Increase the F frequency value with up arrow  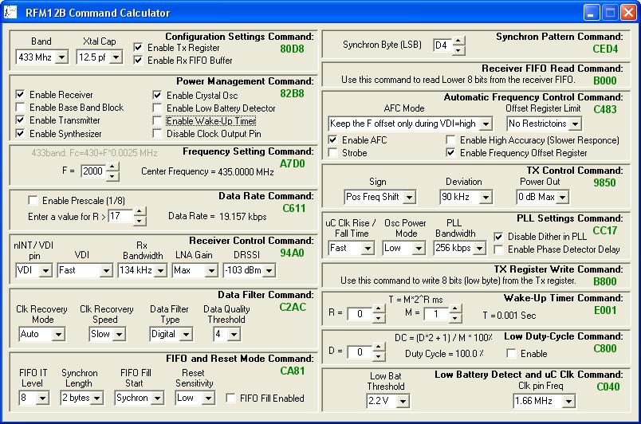pos(112,167)
